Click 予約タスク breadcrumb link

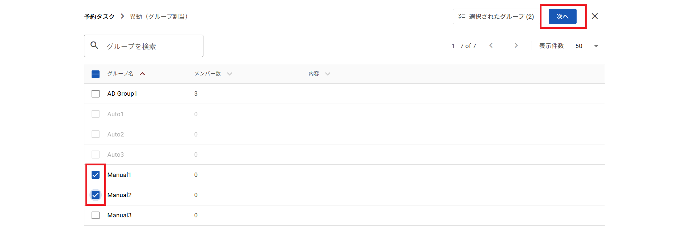click(100, 17)
